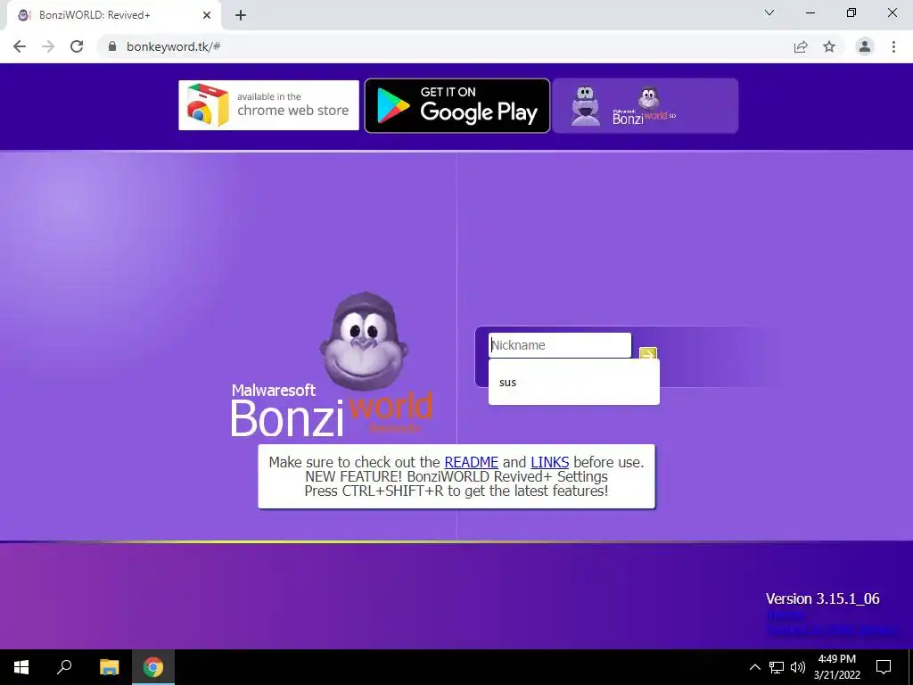The image size is (913, 685).
Task: Open the Windows Start menu
Action: click(21, 667)
